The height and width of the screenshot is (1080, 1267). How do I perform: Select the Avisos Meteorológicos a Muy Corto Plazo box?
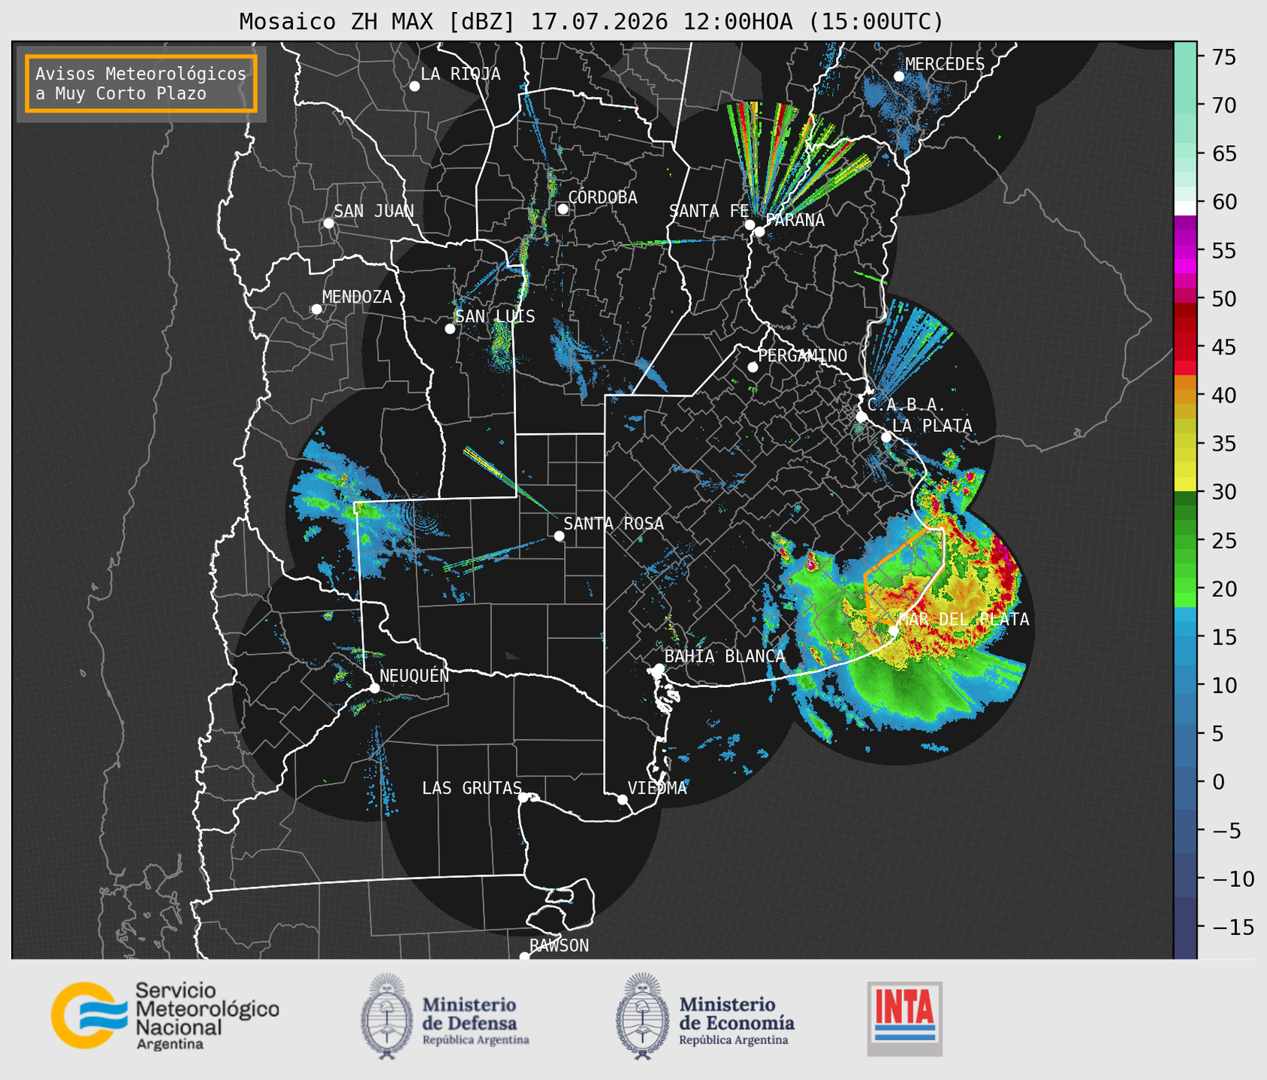(x=141, y=83)
